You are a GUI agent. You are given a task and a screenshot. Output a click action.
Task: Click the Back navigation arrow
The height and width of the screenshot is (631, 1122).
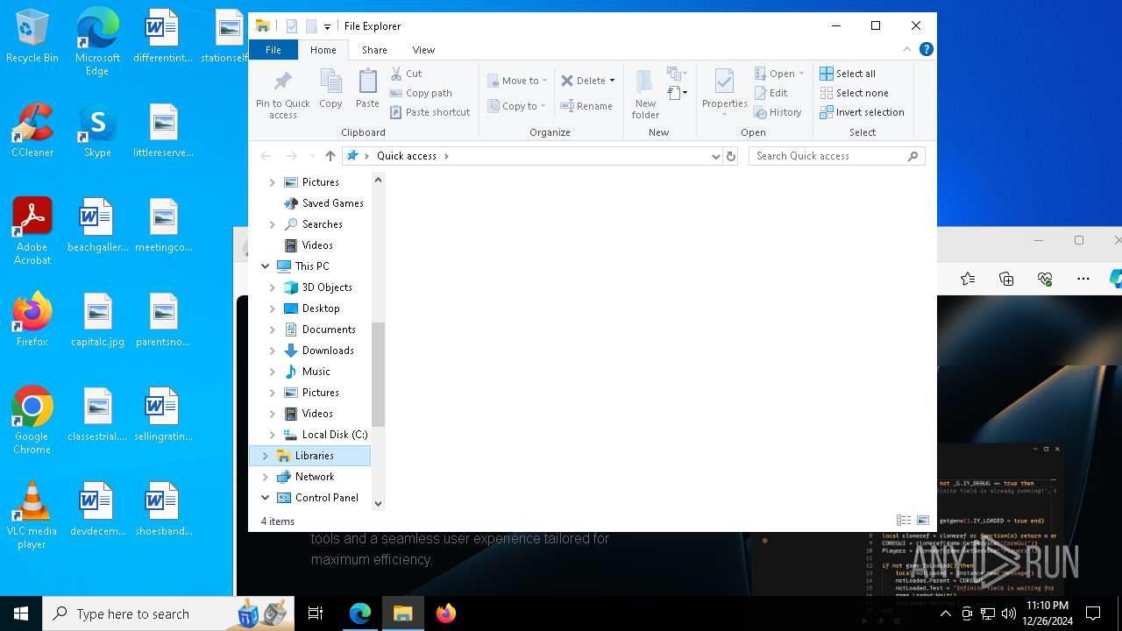(266, 156)
